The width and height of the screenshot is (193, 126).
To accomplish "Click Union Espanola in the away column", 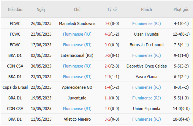I will point(146,109).
